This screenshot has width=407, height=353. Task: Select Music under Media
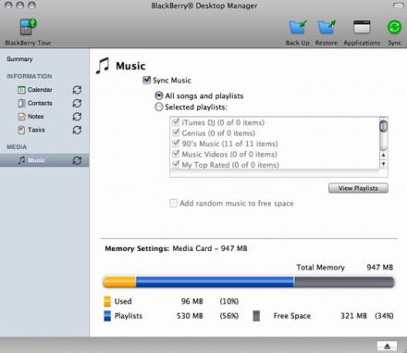coord(44,160)
